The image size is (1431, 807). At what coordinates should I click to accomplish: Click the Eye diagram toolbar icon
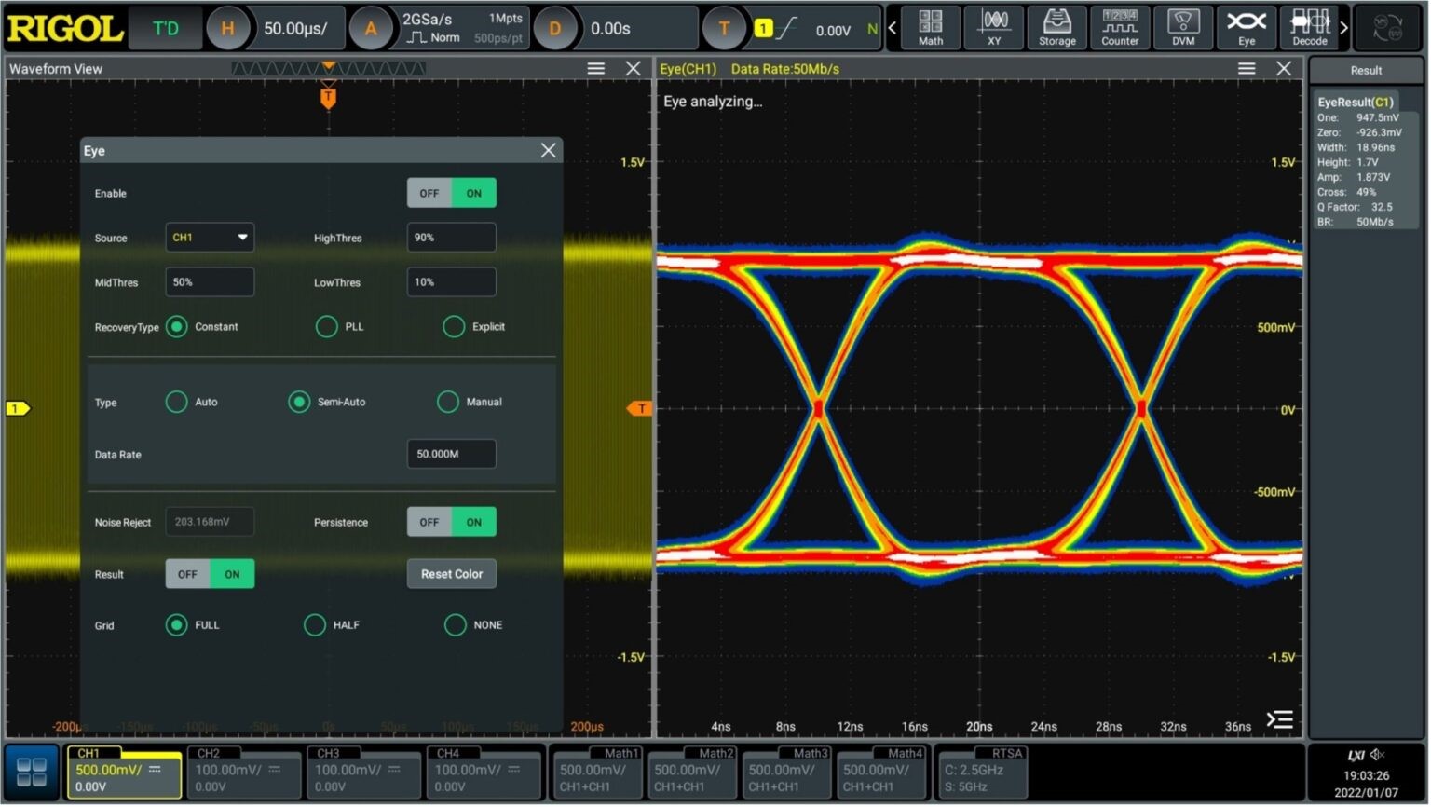point(1247,27)
